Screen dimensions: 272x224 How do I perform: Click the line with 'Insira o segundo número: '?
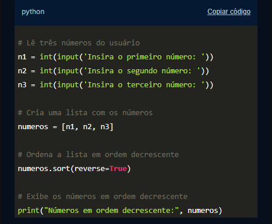tap(114, 71)
